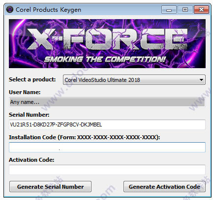Image resolution: width=213 pixels, height=200 pixels.
Task: Maximize the keygen window
Action: [x=185, y=10]
